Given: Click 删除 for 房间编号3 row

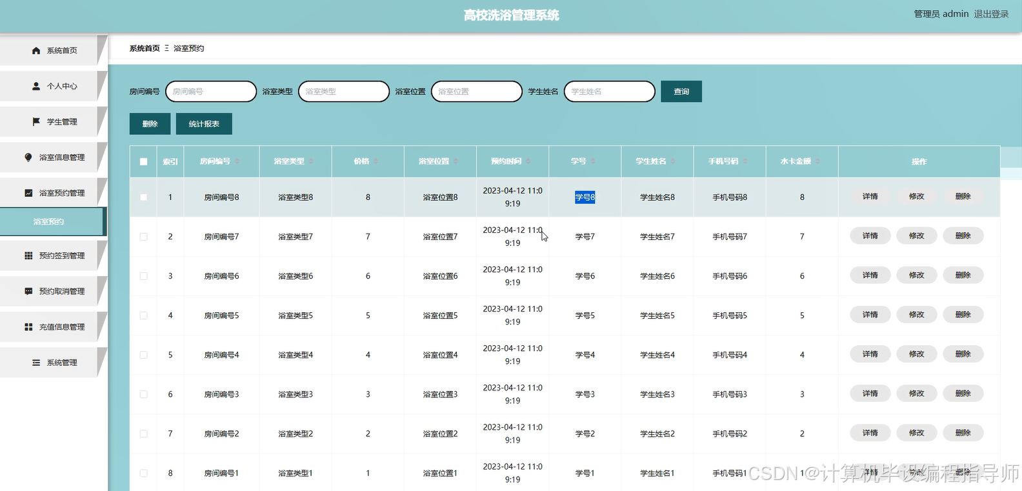Looking at the screenshot, I should 963,393.
